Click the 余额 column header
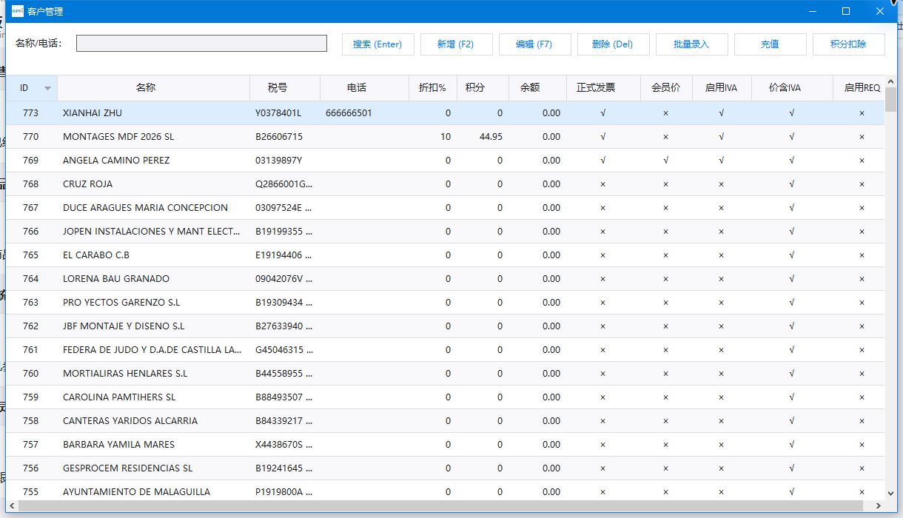Viewport: 903px width, 518px height. pos(537,88)
